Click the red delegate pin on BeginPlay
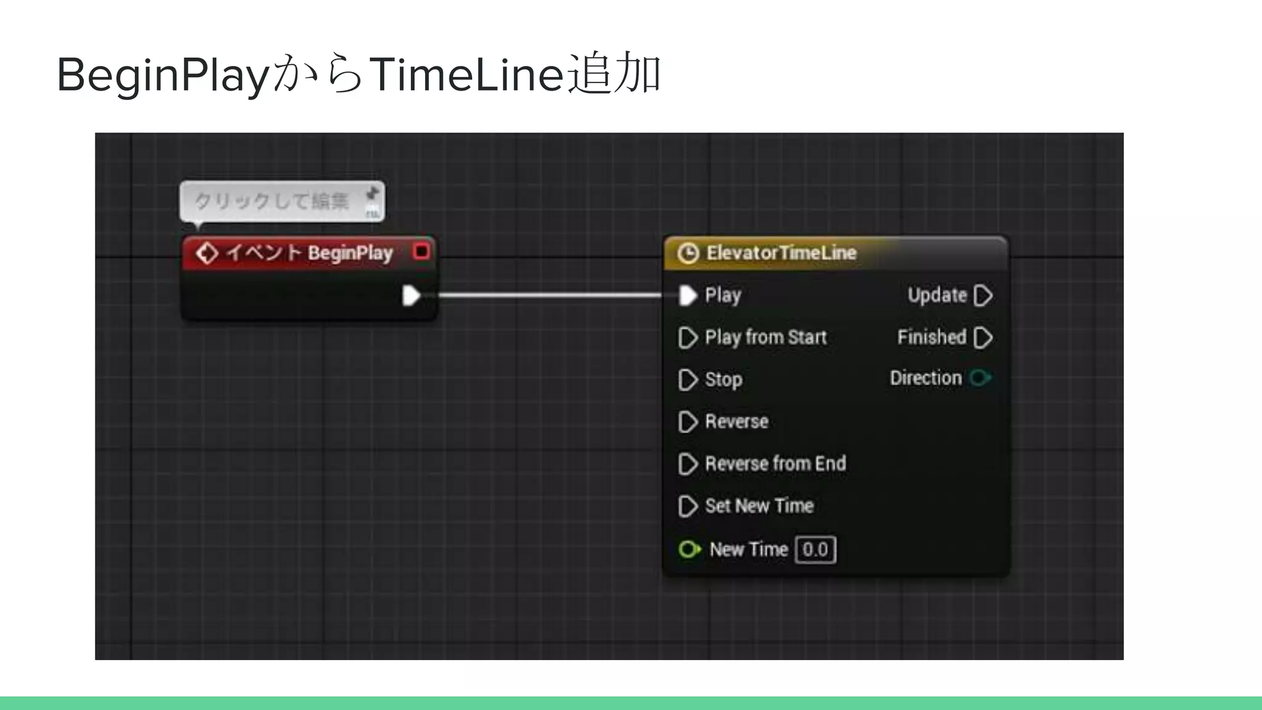1262x710 pixels. [421, 251]
